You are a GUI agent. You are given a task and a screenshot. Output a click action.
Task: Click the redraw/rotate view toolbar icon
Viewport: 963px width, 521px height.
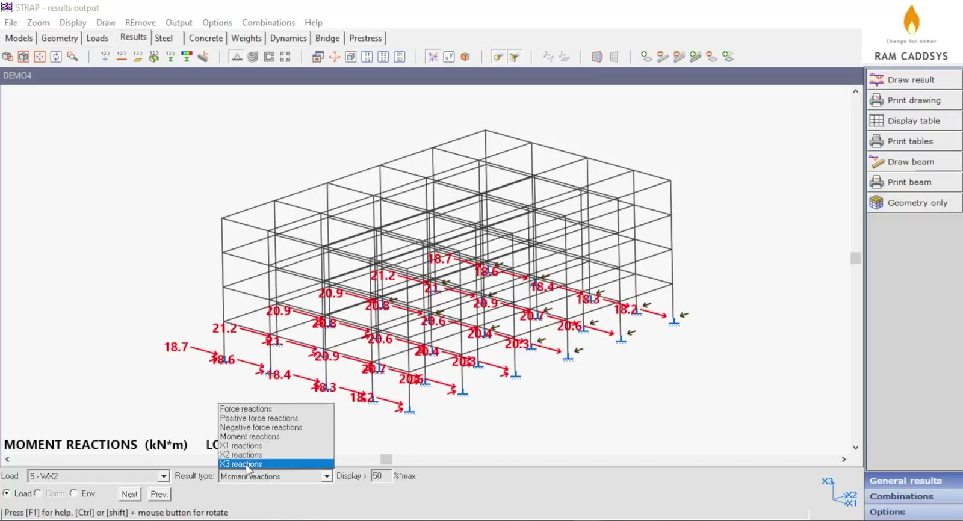pos(56,57)
